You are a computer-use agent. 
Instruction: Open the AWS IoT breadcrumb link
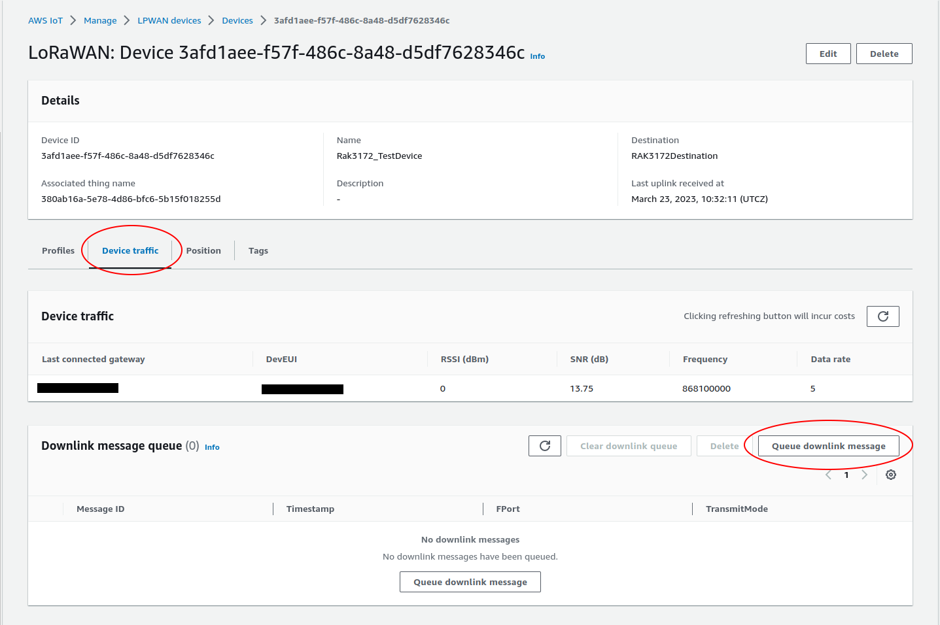pos(45,20)
